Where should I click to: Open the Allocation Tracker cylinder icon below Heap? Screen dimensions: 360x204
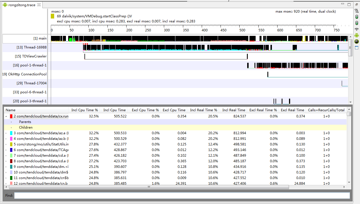[x=357, y=23]
